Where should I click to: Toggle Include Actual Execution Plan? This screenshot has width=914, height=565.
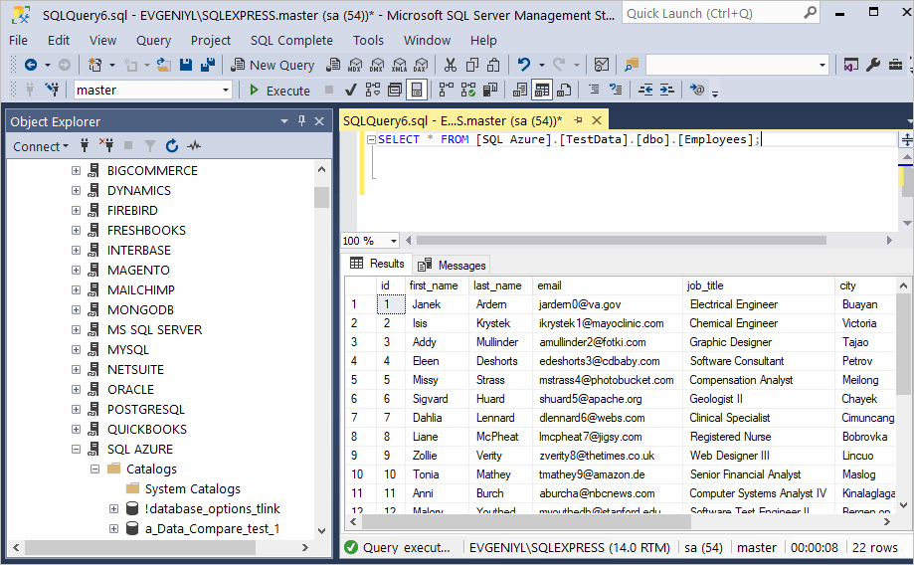(446, 90)
